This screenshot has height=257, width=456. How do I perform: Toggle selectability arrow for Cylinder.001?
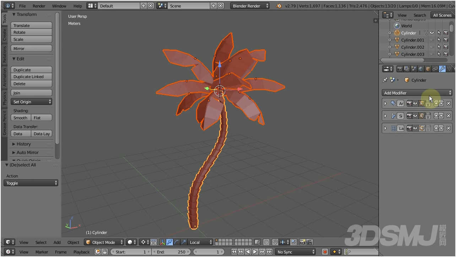(439, 40)
